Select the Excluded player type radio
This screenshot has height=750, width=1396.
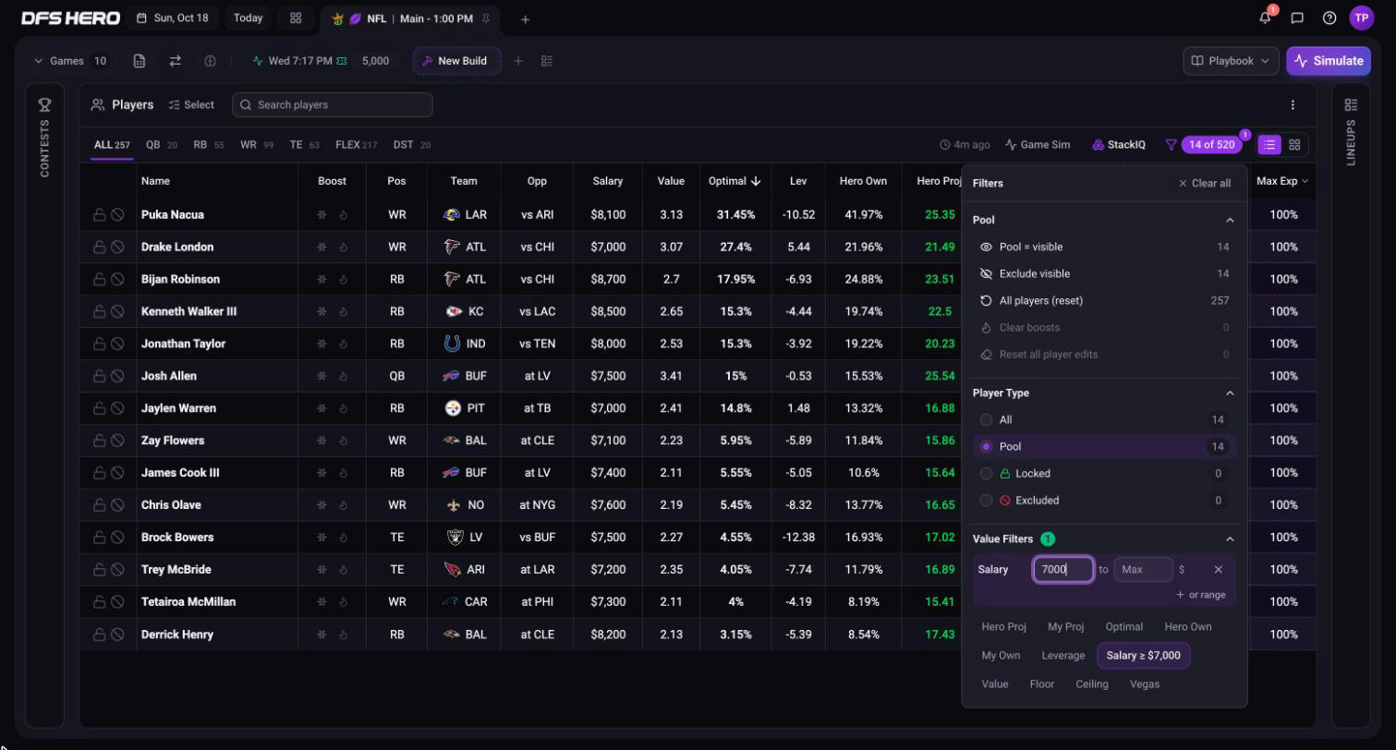(987, 500)
